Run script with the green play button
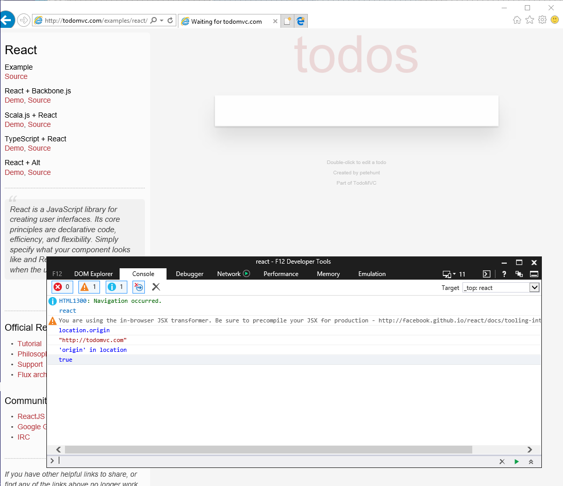The image size is (563, 486). [516, 462]
